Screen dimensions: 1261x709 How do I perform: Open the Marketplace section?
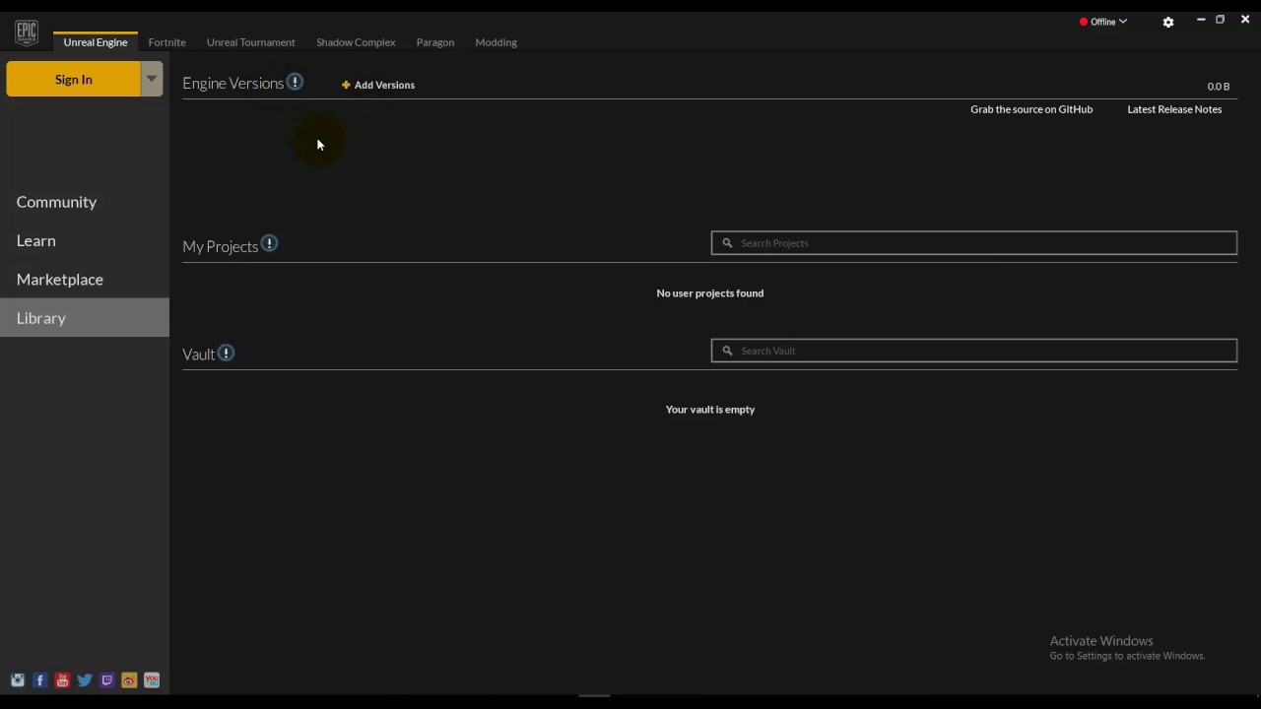tap(85, 280)
